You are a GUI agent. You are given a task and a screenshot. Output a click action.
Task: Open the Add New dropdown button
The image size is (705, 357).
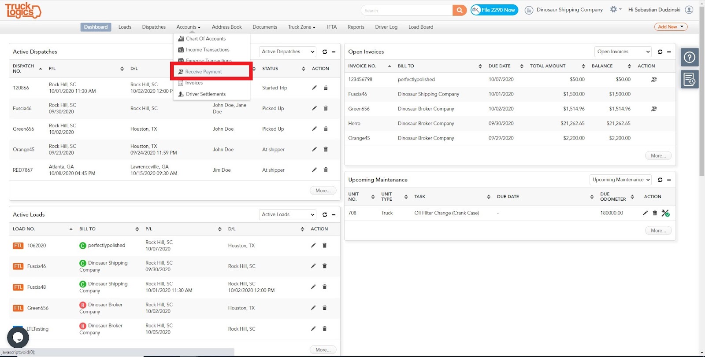point(671,27)
